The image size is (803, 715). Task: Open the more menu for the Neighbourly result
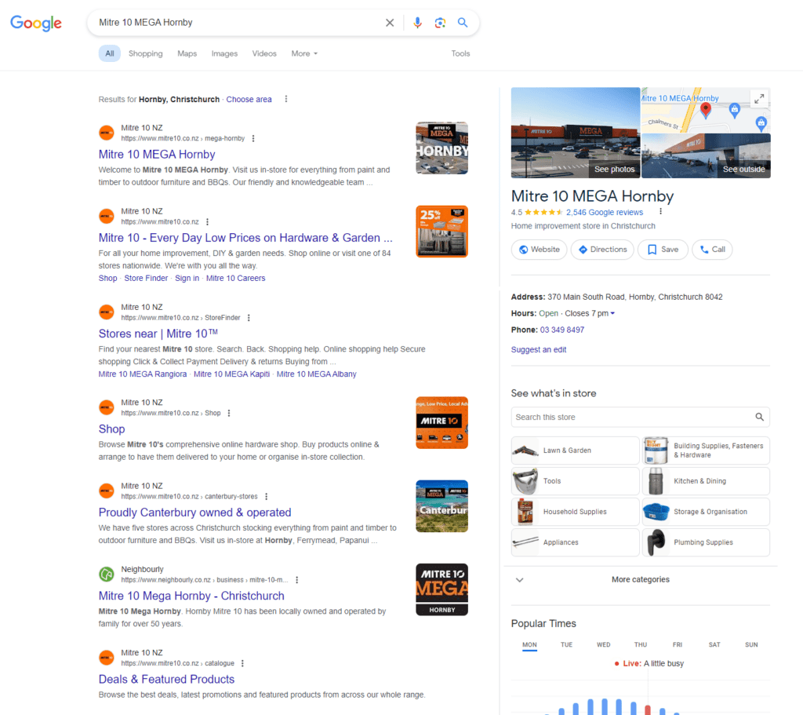point(297,580)
